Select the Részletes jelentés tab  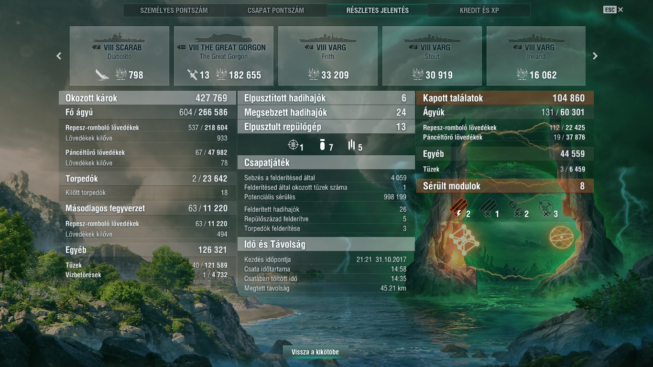click(378, 10)
